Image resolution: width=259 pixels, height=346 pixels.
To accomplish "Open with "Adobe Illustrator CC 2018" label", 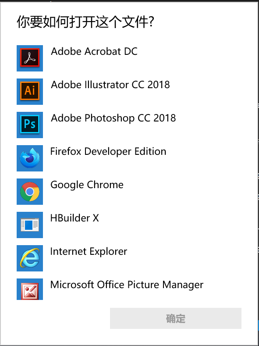I will point(110,85).
